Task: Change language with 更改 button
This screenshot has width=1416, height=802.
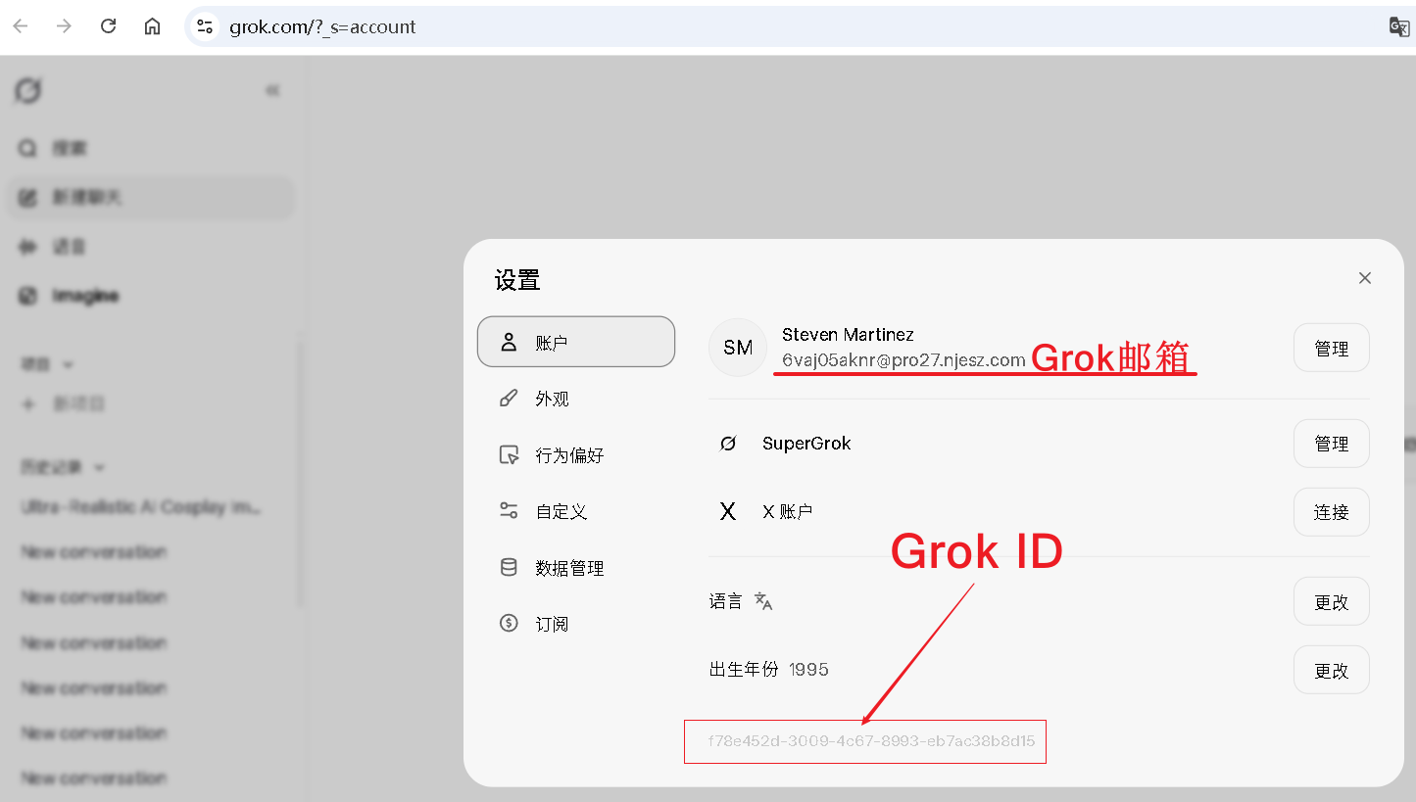Action: click(x=1331, y=602)
